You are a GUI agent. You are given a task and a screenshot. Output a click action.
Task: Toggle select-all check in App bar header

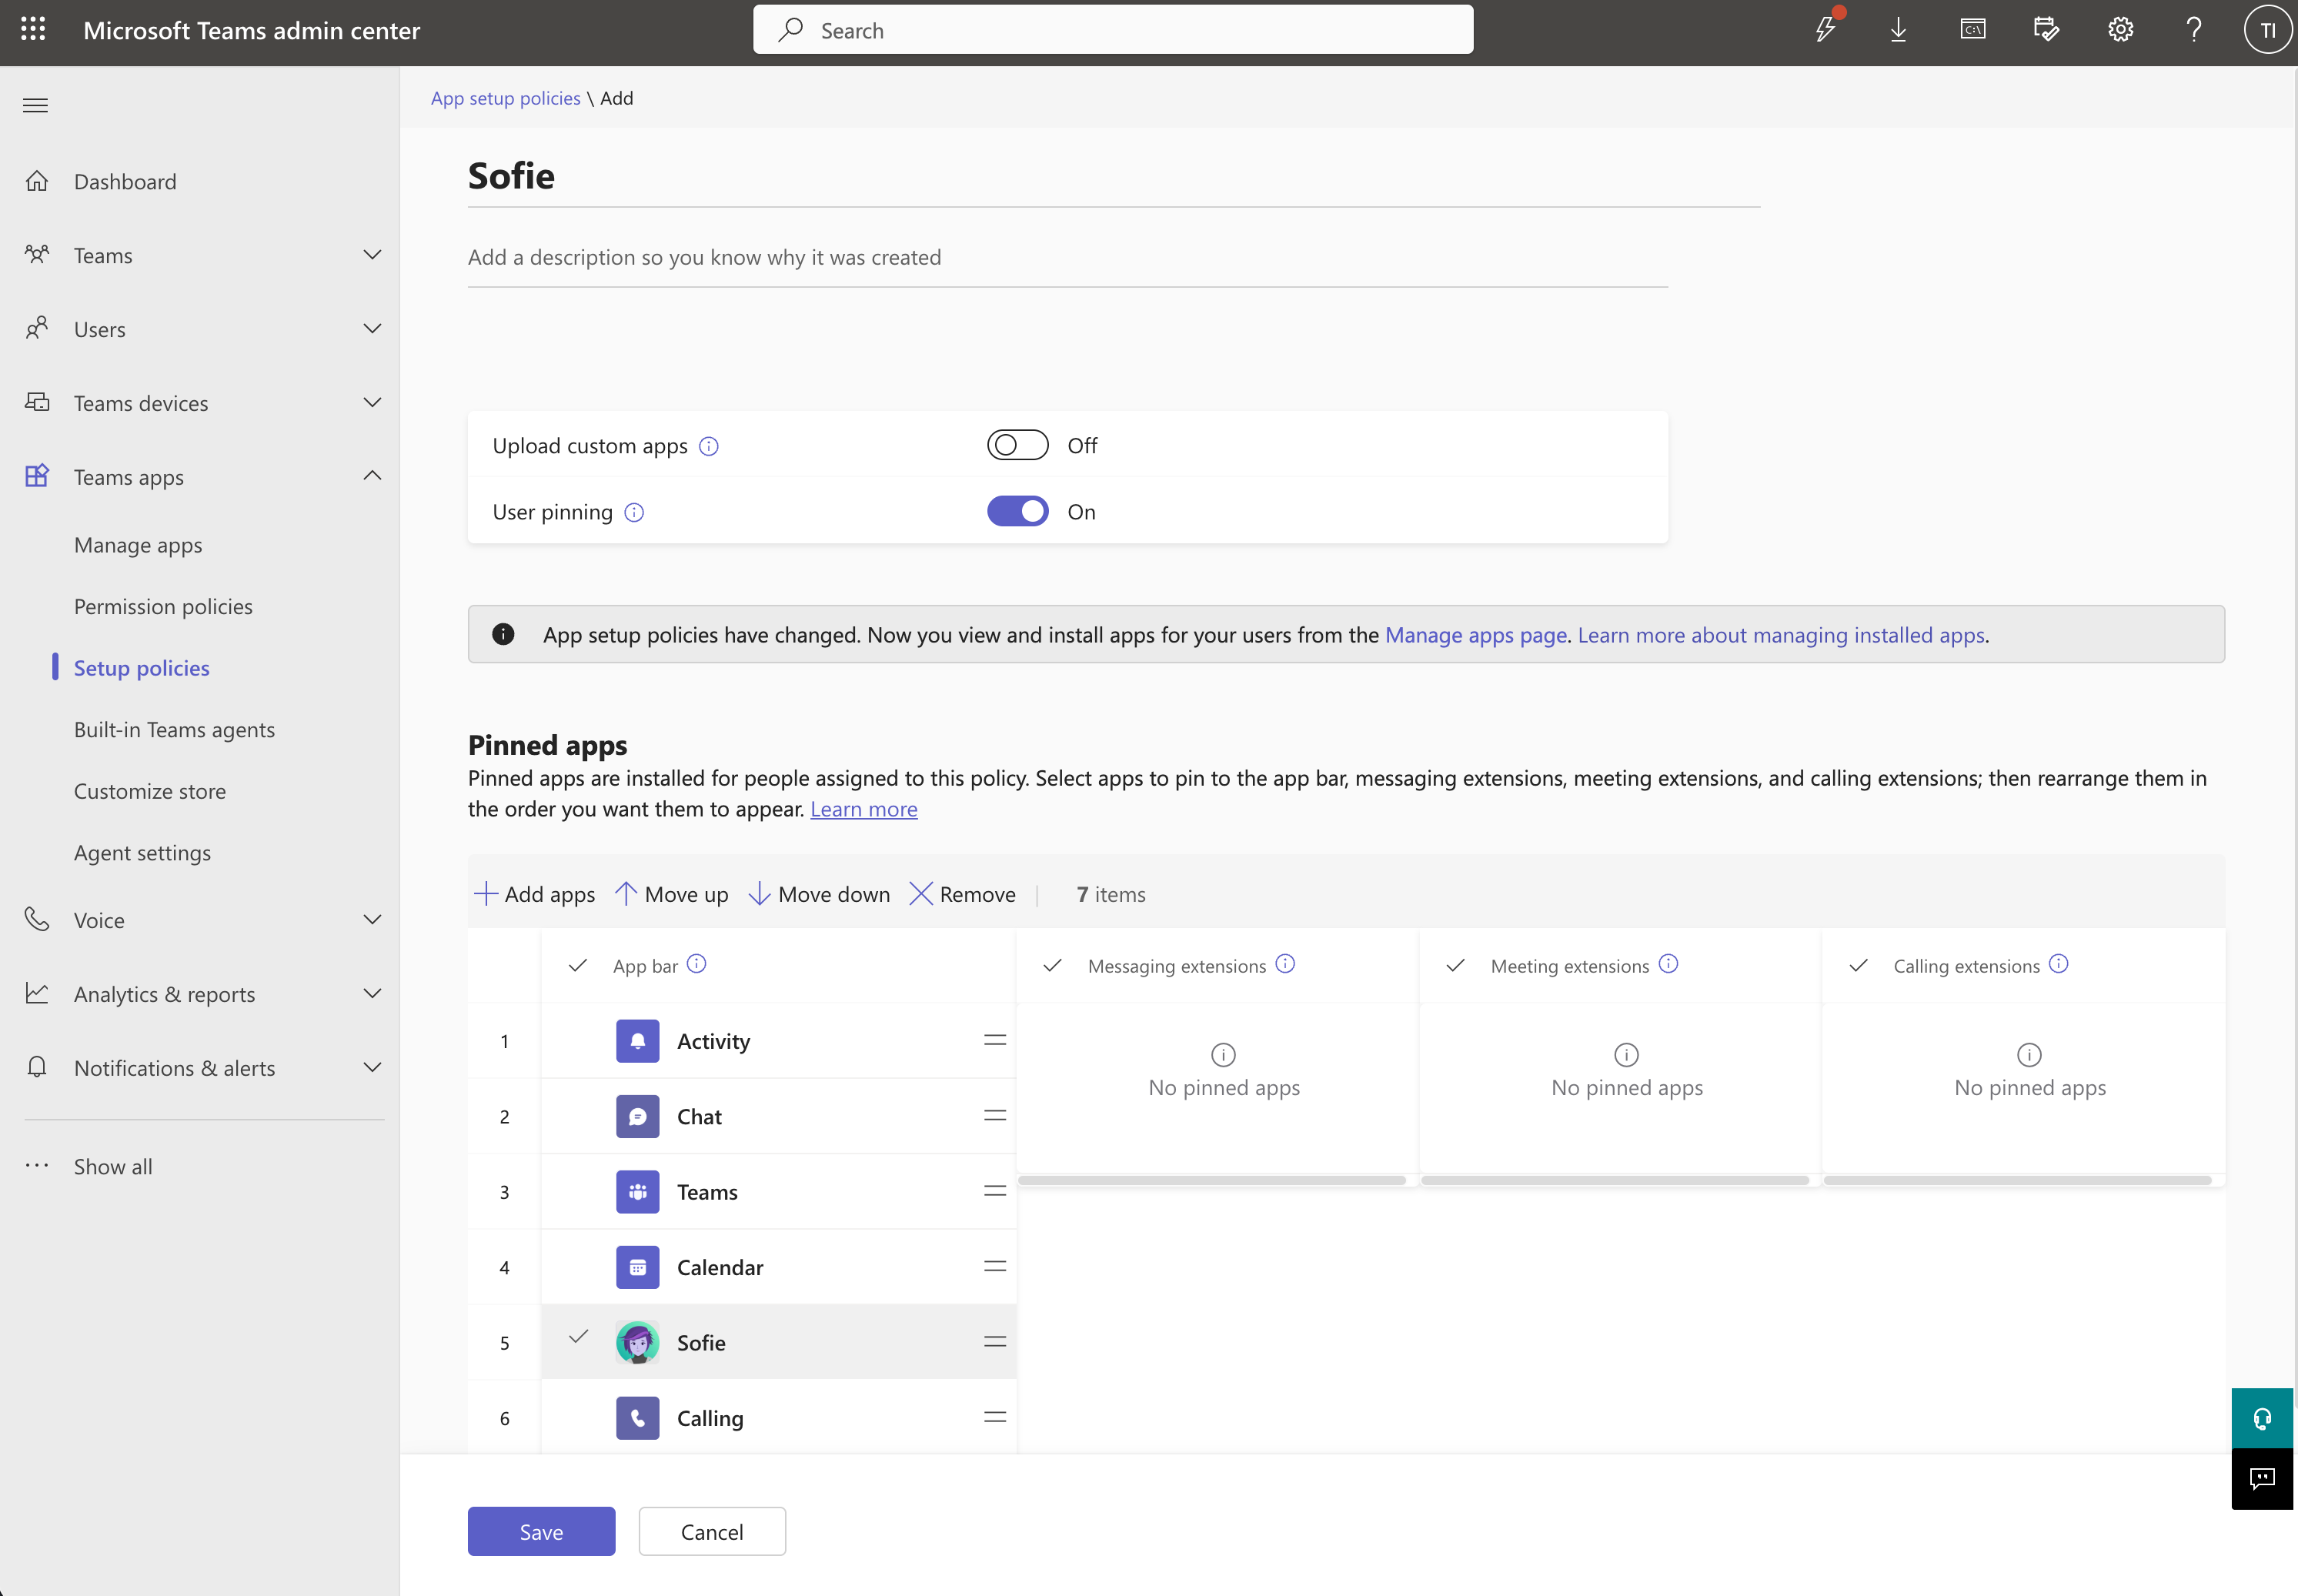pos(577,966)
